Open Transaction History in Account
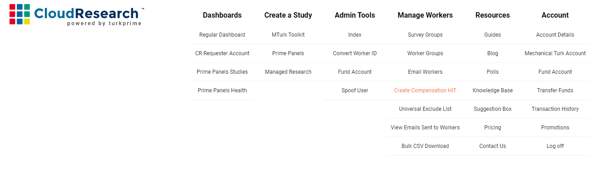 pos(555,109)
